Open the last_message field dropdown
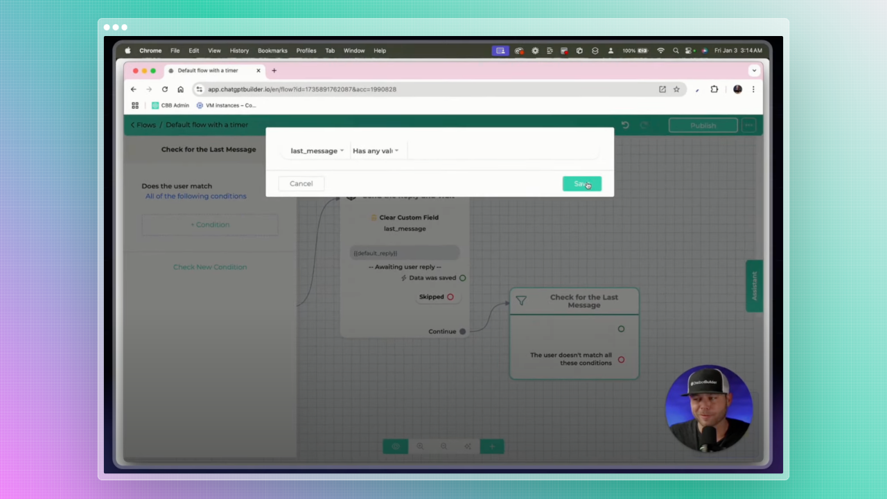The image size is (887, 499). (317, 150)
